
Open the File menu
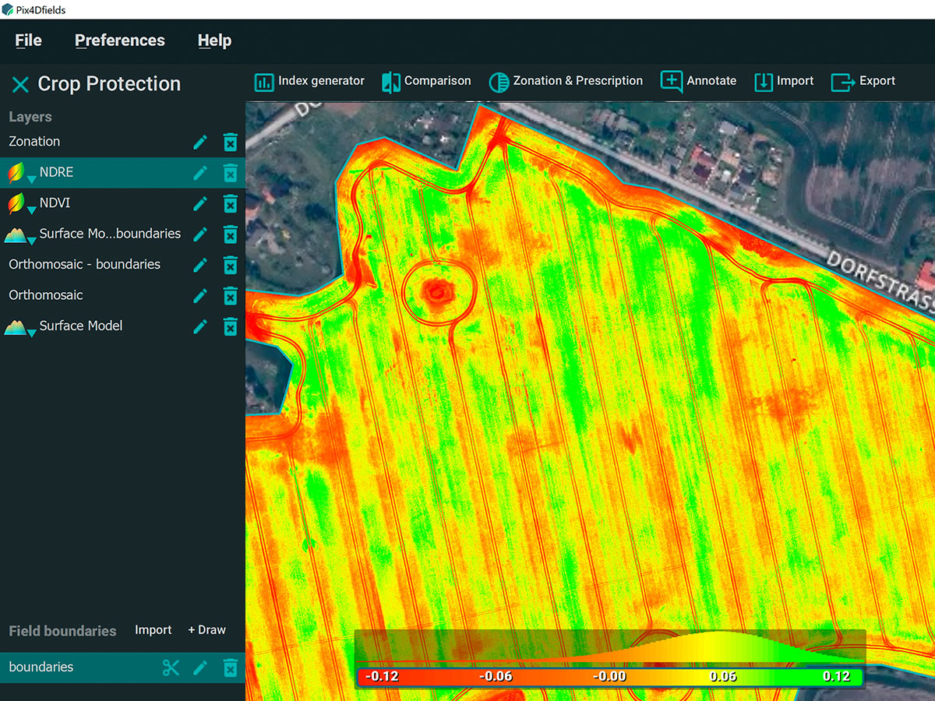point(29,41)
